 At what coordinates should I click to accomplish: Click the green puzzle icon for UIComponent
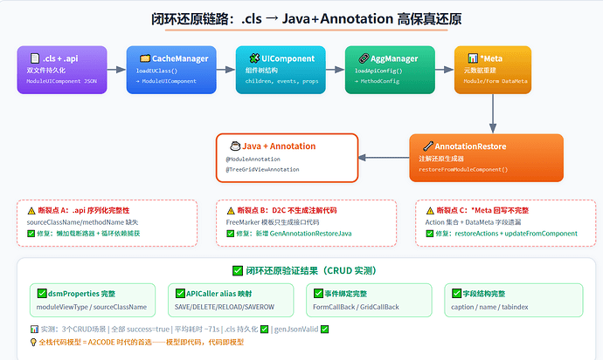click(254, 58)
